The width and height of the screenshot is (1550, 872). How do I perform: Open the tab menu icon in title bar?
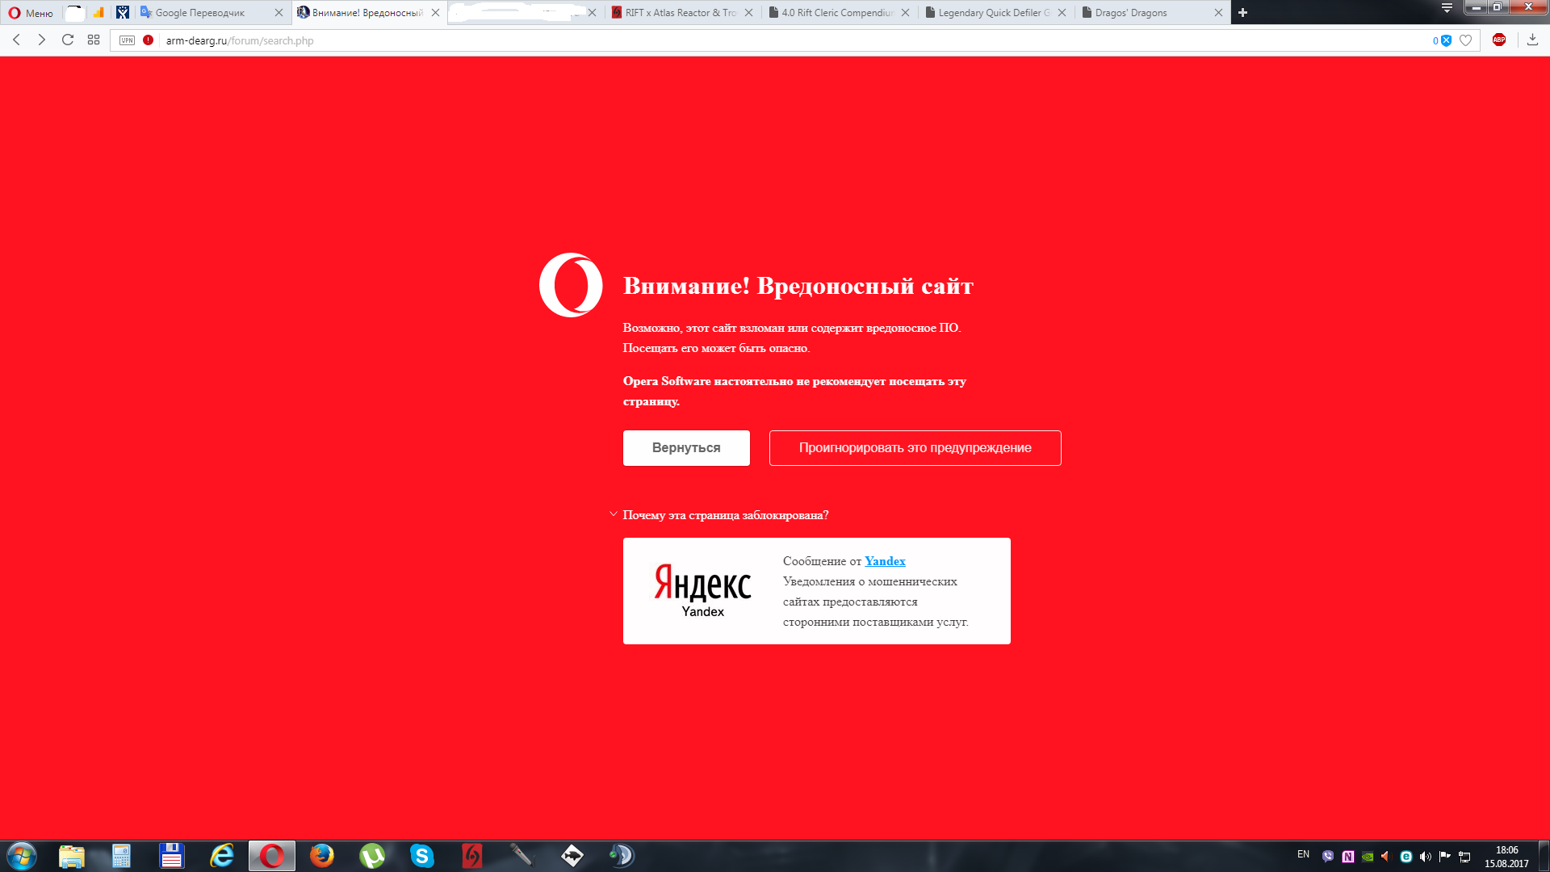tap(1447, 8)
